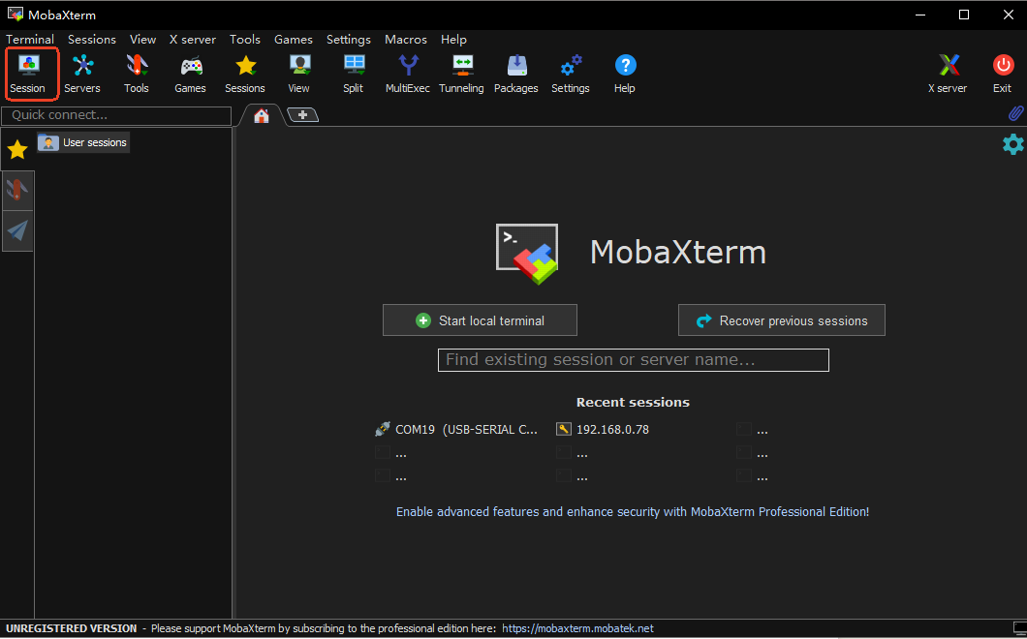The height and width of the screenshot is (639, 1027).
Task: Open the mobaxterm.mobatek.net link
Action: (577, 628)
